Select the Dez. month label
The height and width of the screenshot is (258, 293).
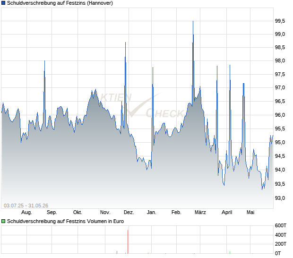point(129,213)
